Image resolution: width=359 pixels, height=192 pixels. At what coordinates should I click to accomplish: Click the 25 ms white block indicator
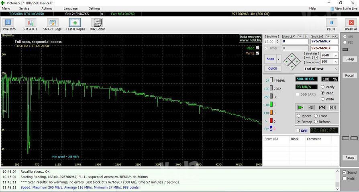(x=271, y=80)
